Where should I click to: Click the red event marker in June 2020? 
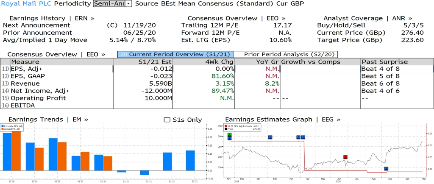pos(345,157)
